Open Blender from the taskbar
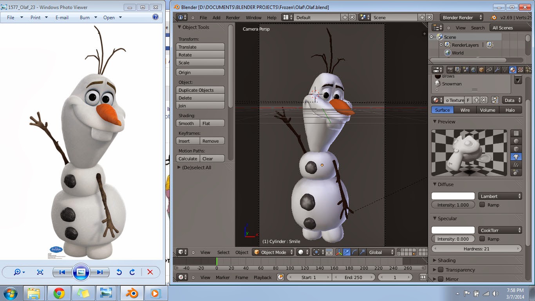Image resolution: width=535 pixels, height=301 pixels. tap(132, 293)
